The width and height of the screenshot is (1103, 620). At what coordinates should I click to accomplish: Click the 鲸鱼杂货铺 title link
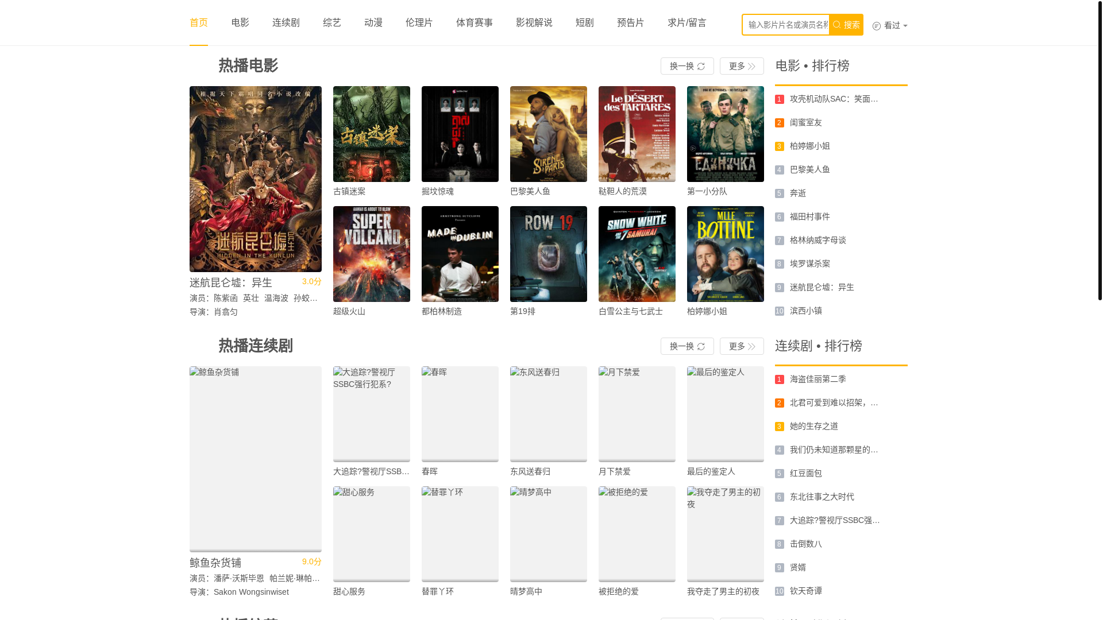click(x=215, y=563)
